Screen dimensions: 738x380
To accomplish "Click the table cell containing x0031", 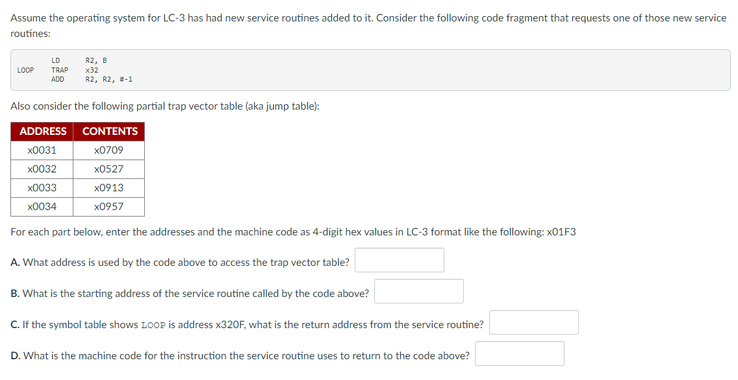I will [42, 150].
